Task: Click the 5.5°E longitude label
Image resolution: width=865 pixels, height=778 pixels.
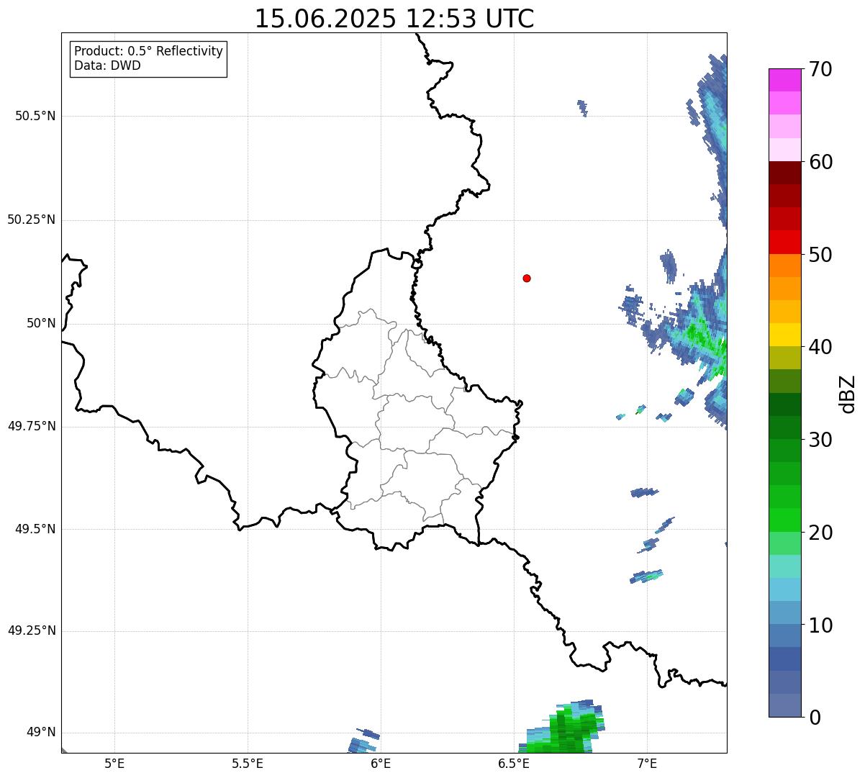Action: coord(248,763)
